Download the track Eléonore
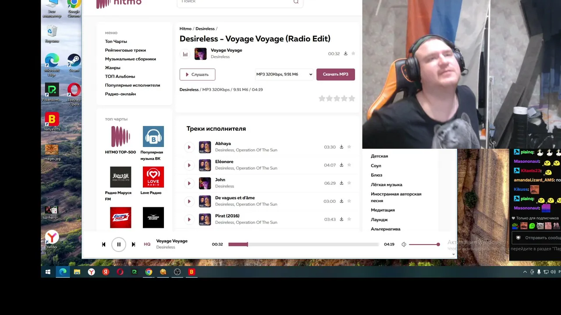 coord(341,165)
